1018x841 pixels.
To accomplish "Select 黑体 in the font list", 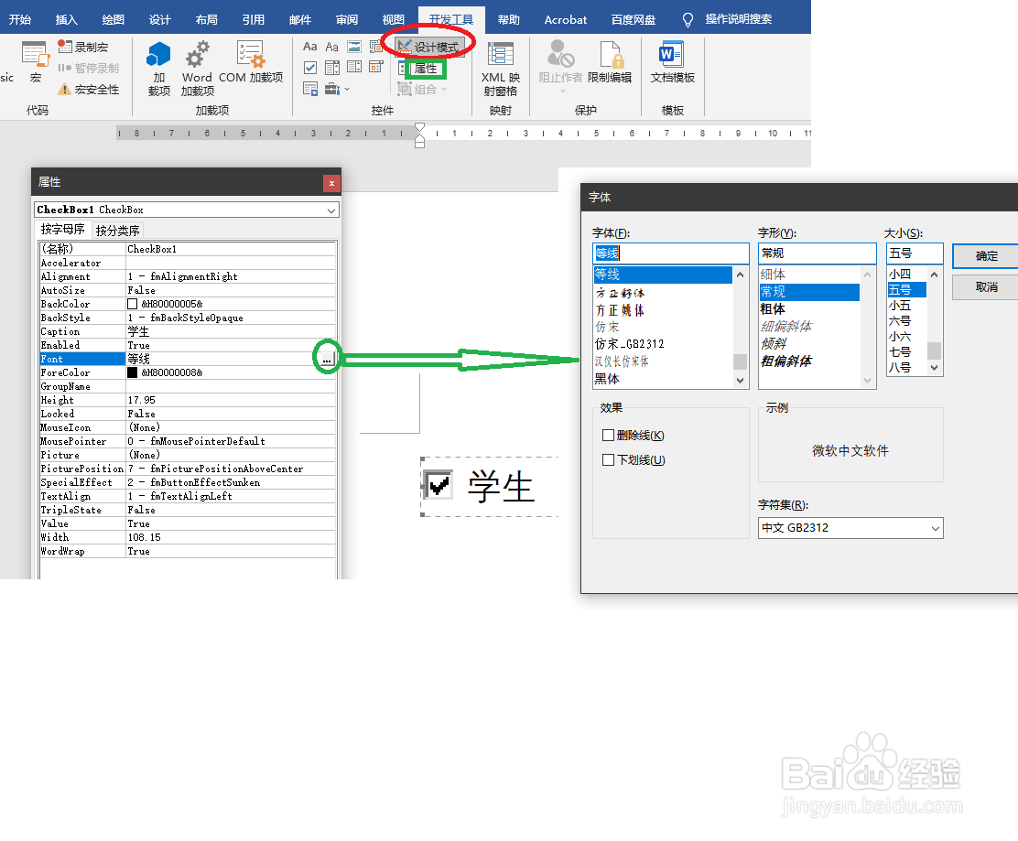I will [x=607, y=379].
